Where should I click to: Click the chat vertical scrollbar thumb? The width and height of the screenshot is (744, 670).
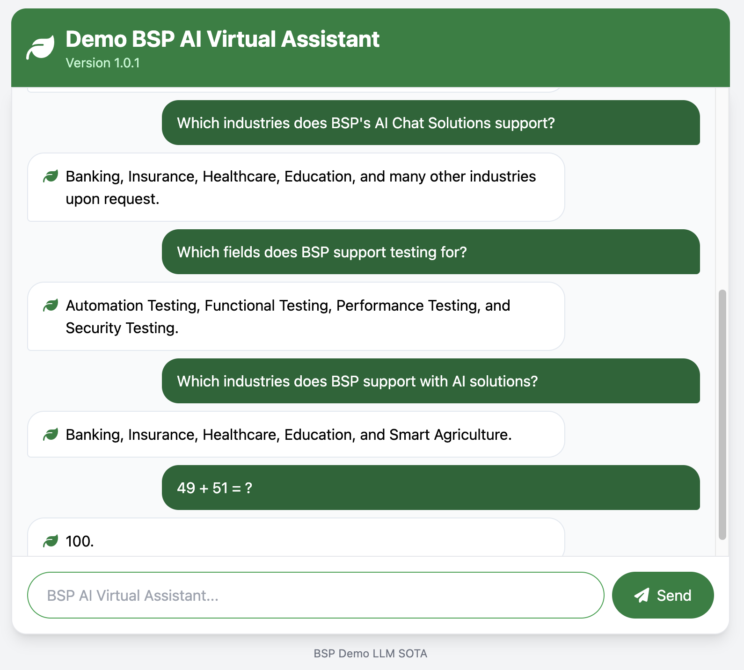[722, 415]
